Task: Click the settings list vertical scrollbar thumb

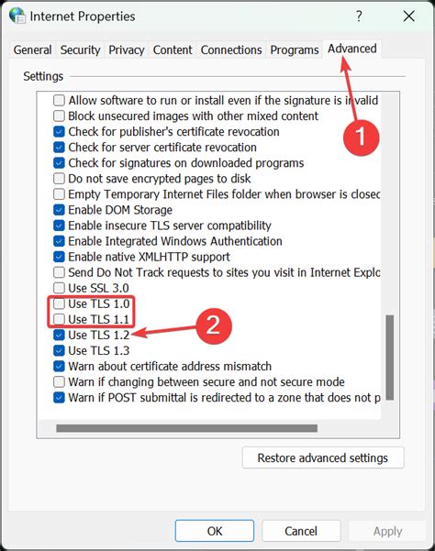Action: click(389, 358)
